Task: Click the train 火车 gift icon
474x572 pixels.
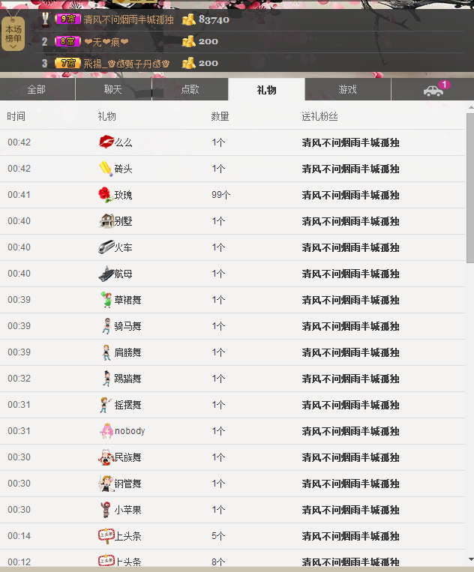Action: (106, 247)
